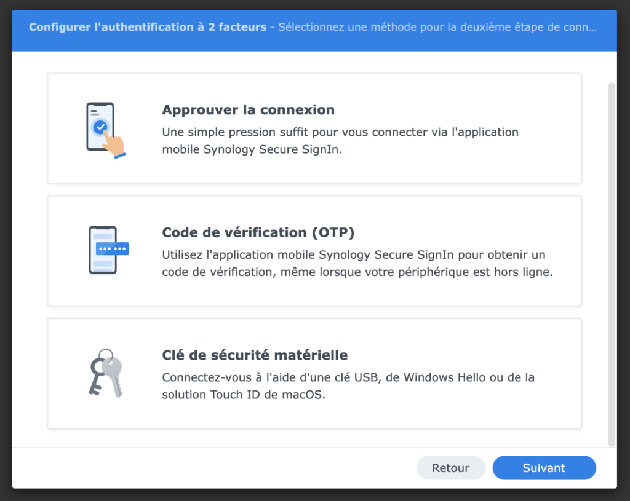Click the OTP offline verification description text
This screenshot has height=501, width=630.
pos(357,263)
